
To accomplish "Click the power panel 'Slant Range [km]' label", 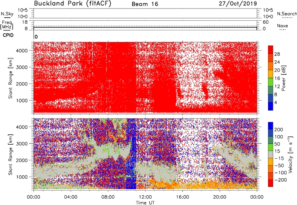I will coord(10,78).
